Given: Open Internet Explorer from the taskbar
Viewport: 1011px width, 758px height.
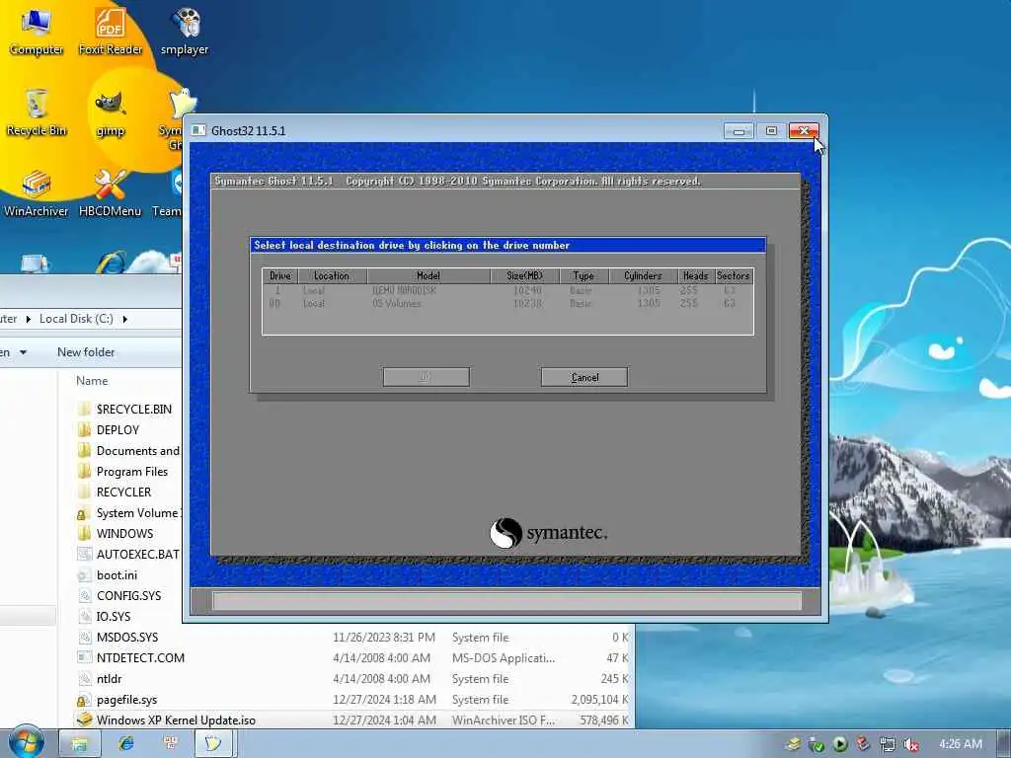Looking at the screenshot, I should click(x=126, y=744).
